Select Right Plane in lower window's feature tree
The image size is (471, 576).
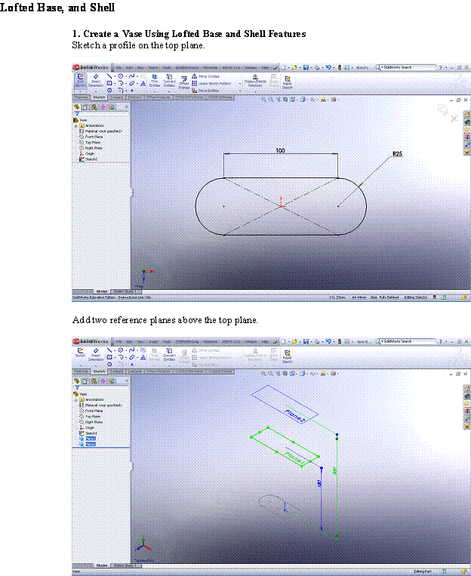click(94, 422)
